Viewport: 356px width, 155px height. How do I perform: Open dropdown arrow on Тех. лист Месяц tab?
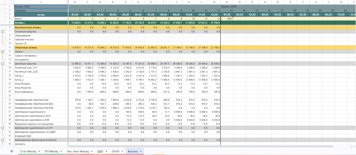pos(91,151)
